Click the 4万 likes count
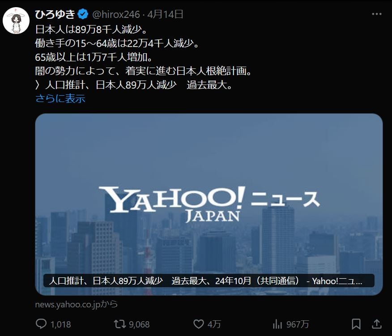Image resolution: width=392 pixels, height=336 pixels. 214,324
